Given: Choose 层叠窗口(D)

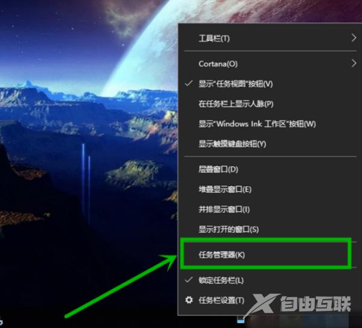Looking at the screenshot, I should (x=267, y=169).
